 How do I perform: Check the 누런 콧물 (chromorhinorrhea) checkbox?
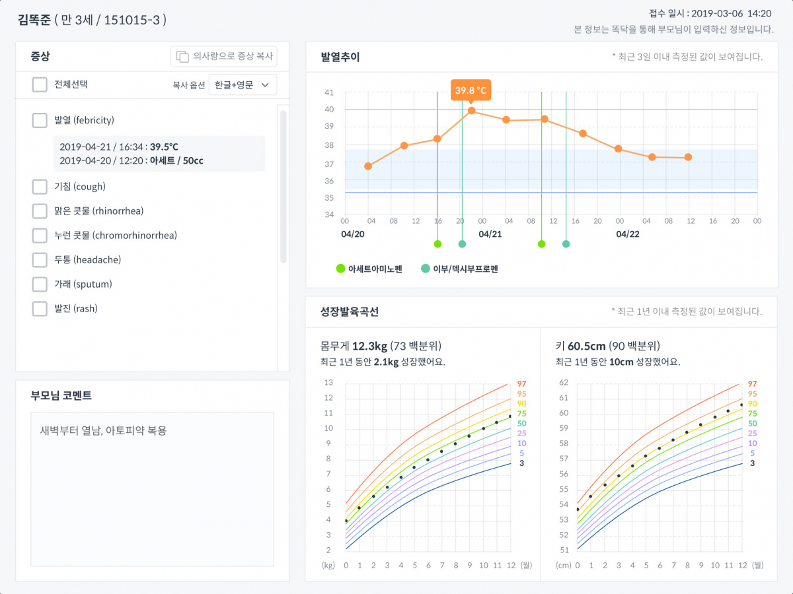pyautogui.click(x=40, y=236)
